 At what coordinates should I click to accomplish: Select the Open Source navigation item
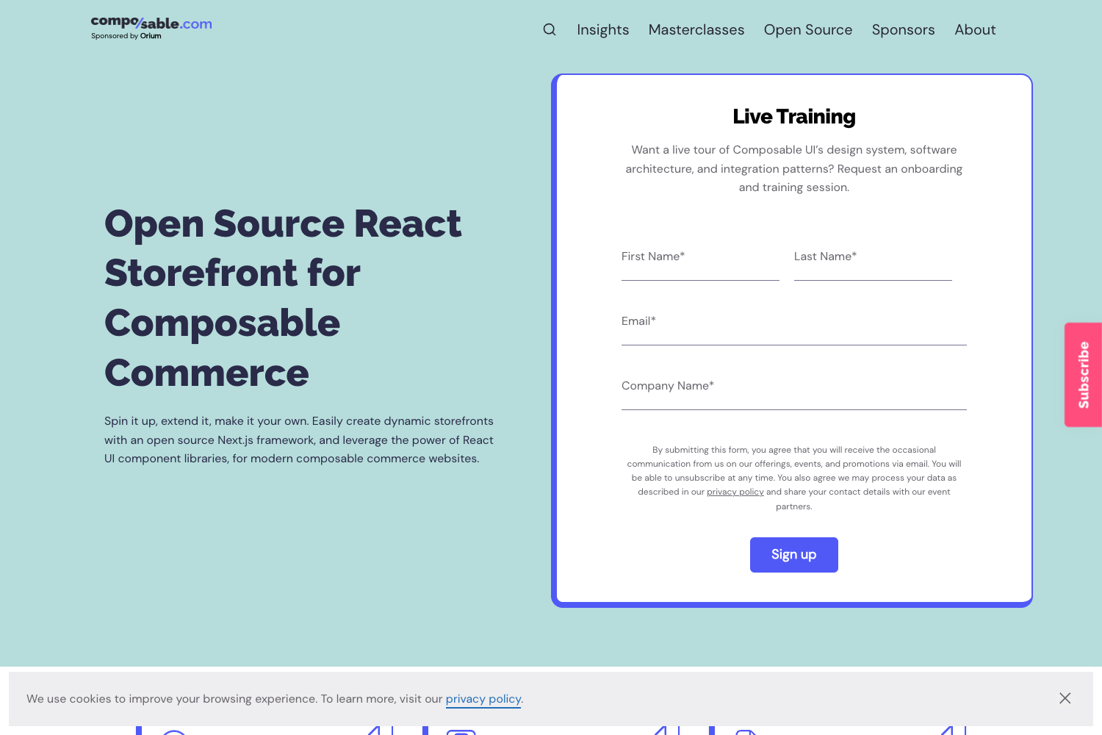pyautogui.click(x=808, y=29)
